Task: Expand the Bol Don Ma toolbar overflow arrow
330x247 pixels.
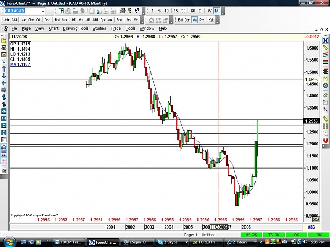Action: point(218,21)
